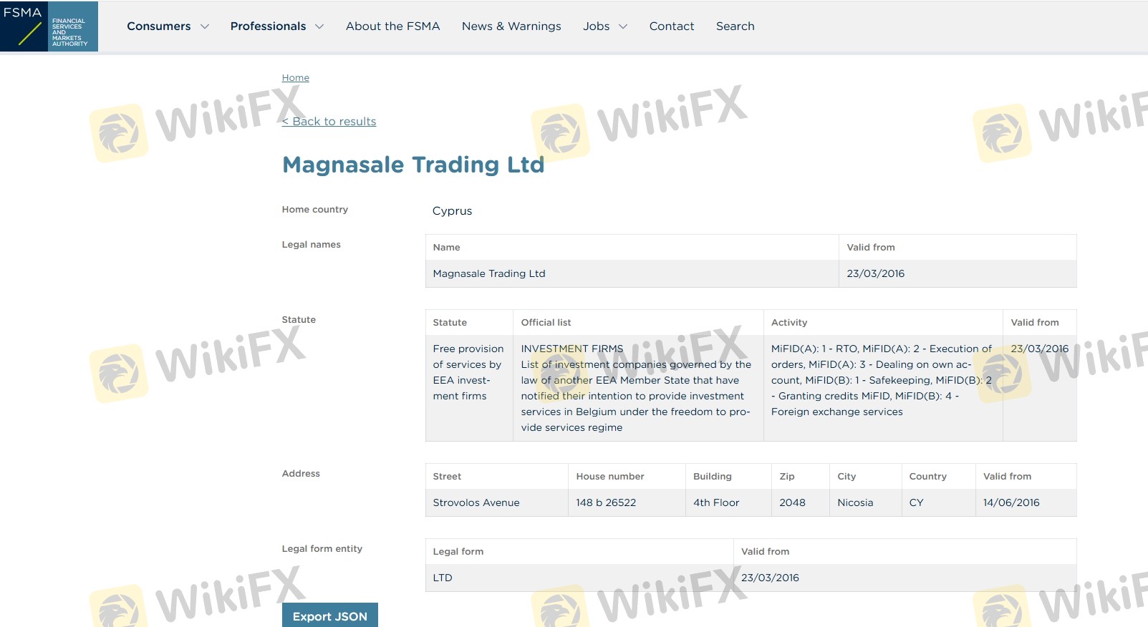This screenshot has width=1148, height=627.
Task: Click the zip code 2048
Action: click(x=801, y=502)
